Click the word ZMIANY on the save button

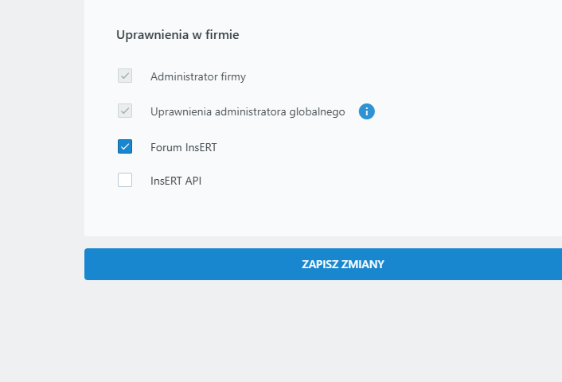(363, 264)
